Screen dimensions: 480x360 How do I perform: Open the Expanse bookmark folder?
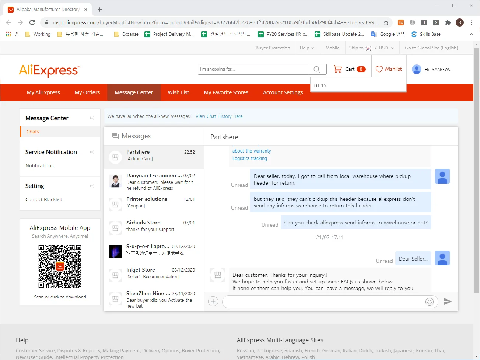(x=126, y=34)
